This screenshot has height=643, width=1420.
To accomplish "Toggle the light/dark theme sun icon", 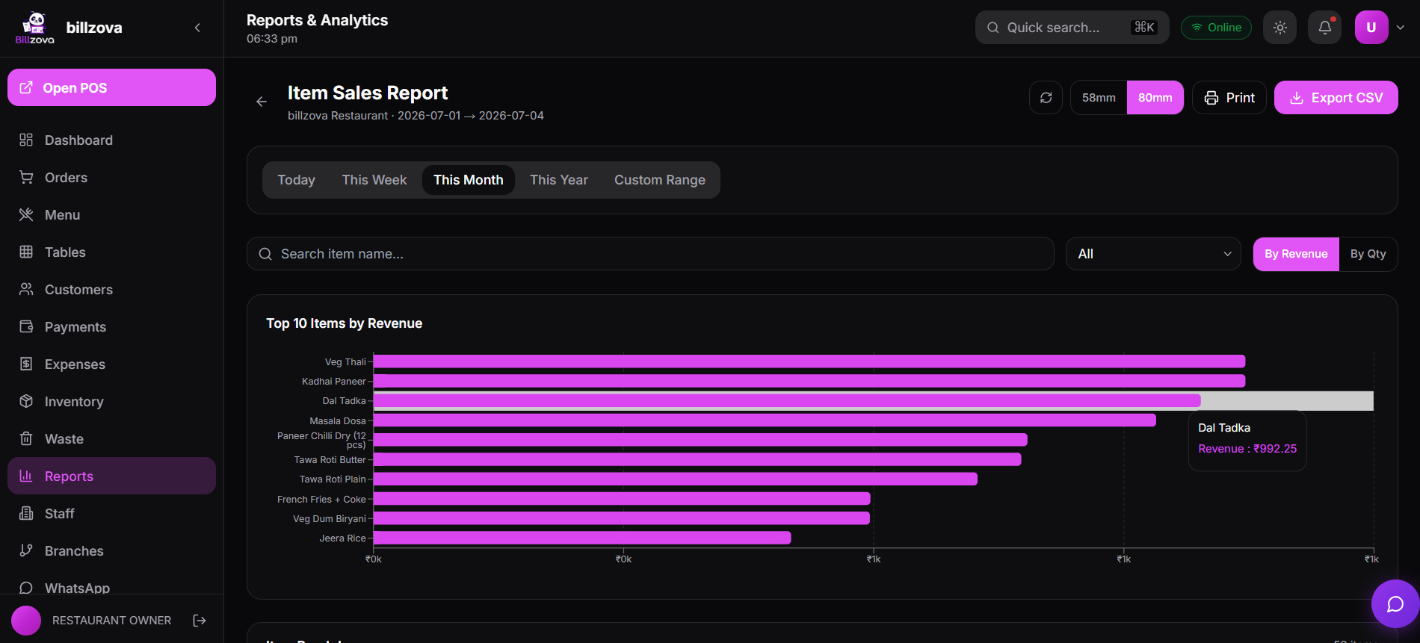I will click(1279, 28).
